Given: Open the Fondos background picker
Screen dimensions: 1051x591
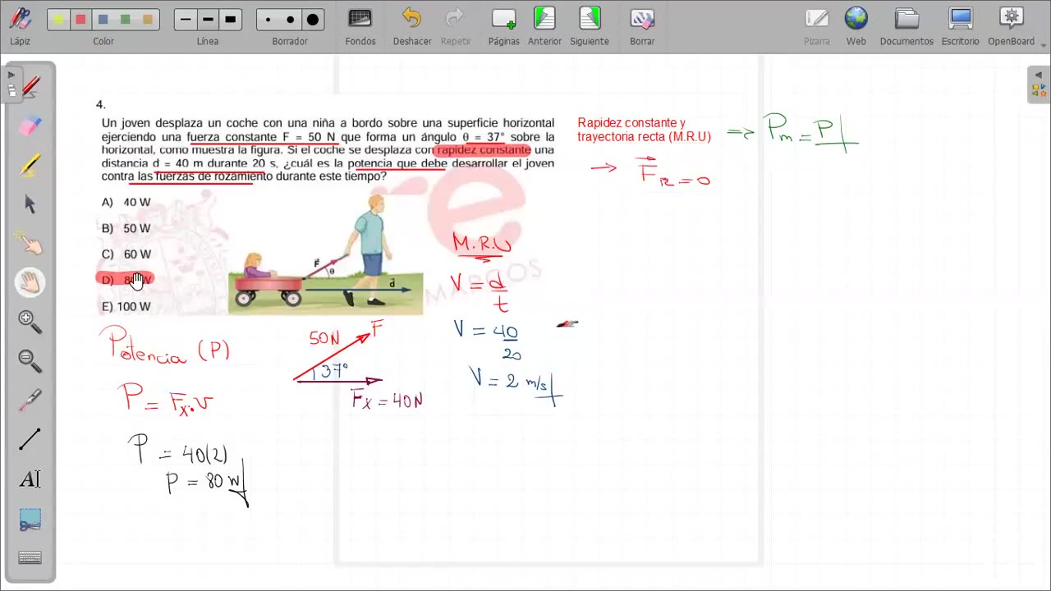Looking at the screenshot, I should (360, 25).
